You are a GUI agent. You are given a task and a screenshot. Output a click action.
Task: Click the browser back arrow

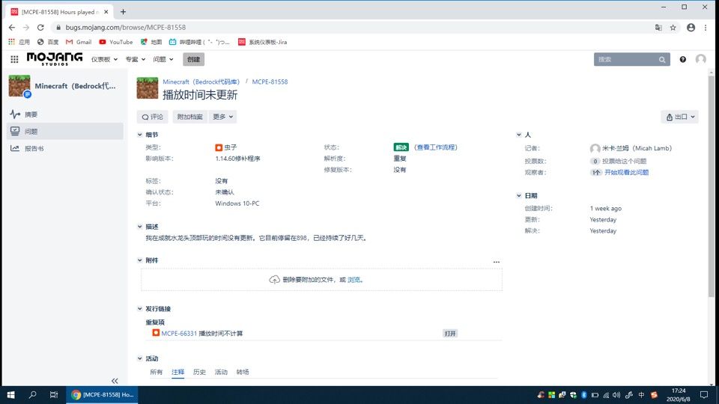pos(12,28)
